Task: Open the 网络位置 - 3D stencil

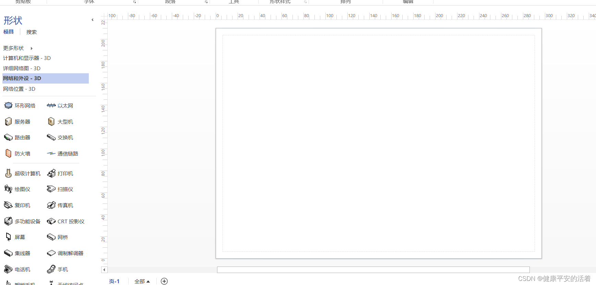Action: [46, 89]
